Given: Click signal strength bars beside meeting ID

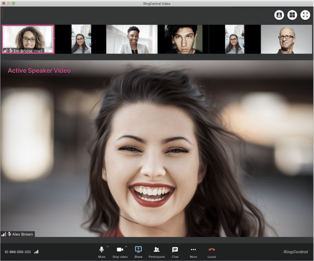Looking at the screenshot, I should [36, 252].
